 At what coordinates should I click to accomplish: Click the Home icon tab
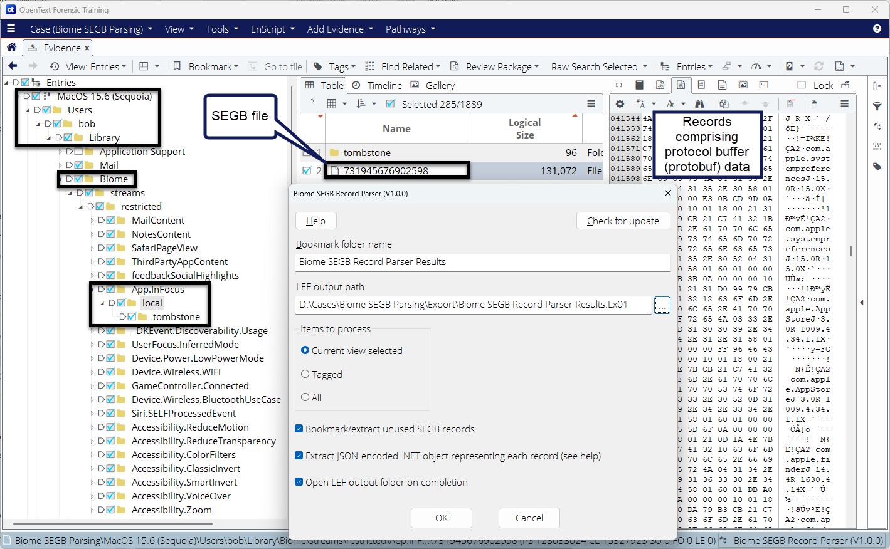coord(11,47)
